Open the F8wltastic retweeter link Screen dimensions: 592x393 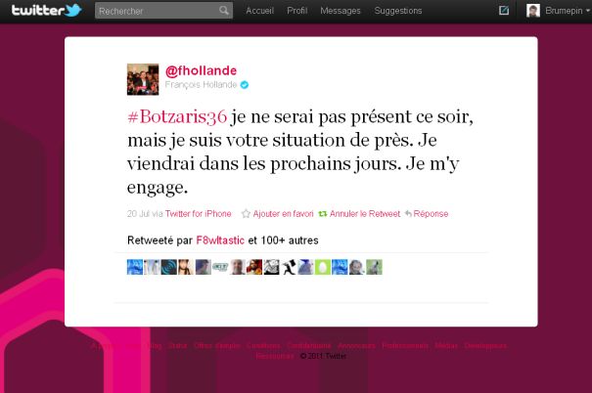tap(220, 240)
